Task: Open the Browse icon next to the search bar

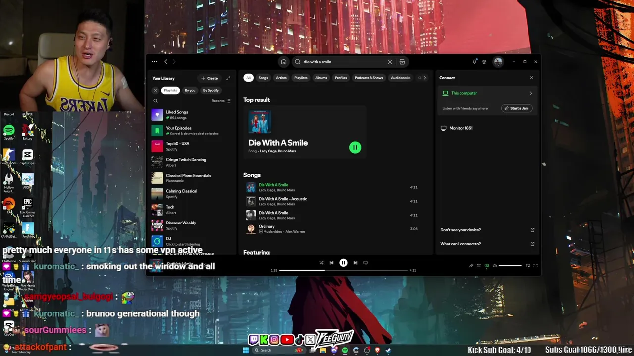Action: (402, 62)
